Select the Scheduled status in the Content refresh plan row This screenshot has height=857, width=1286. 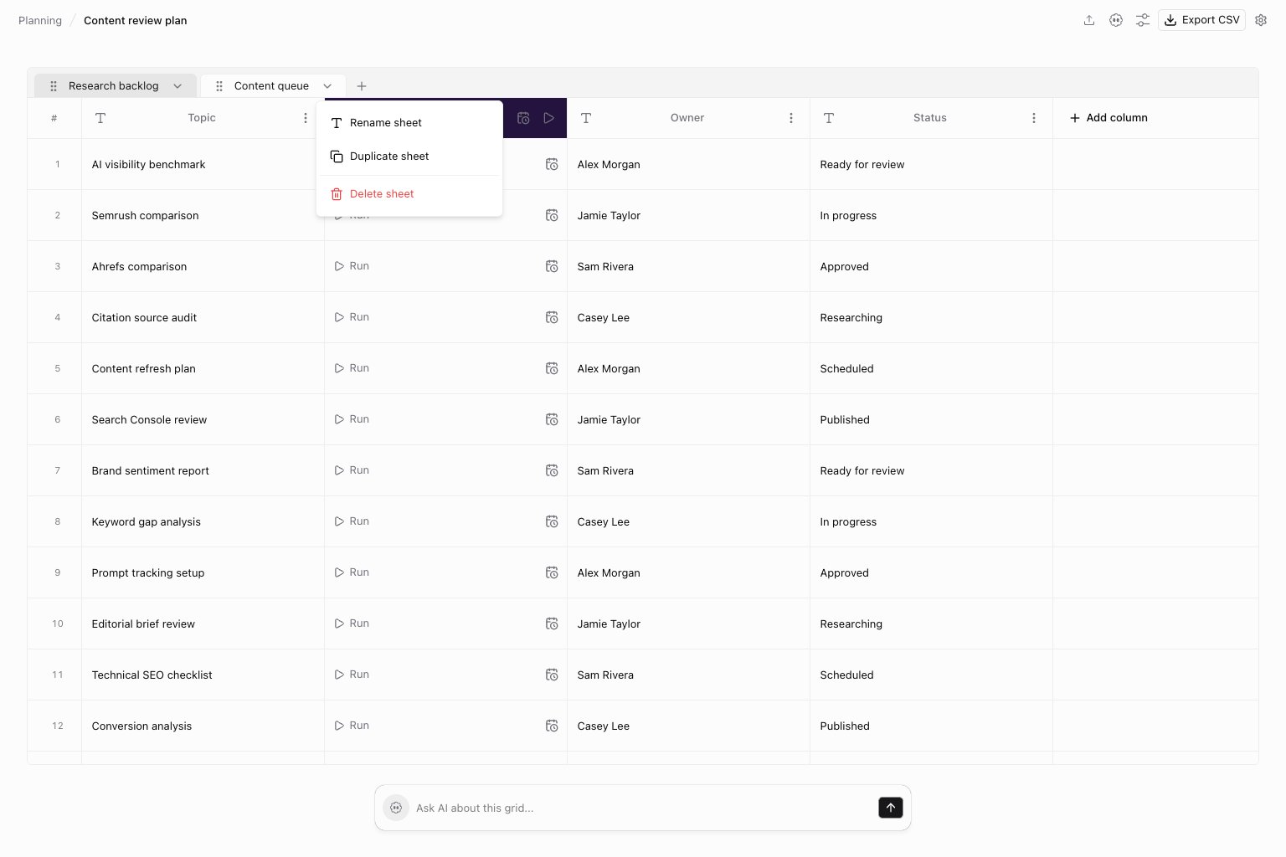(x=931, y=369)
